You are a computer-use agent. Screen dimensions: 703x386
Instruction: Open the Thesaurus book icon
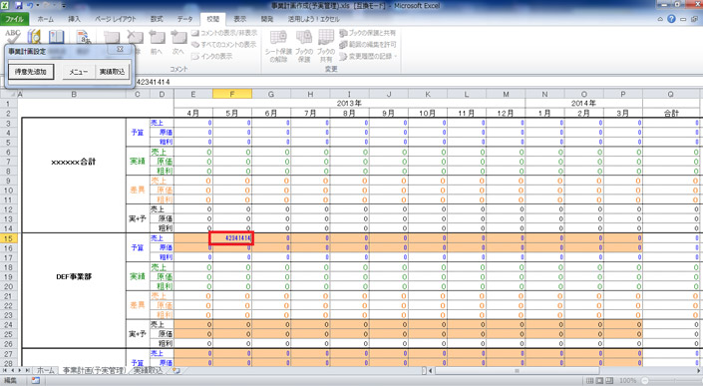point(57,37)
